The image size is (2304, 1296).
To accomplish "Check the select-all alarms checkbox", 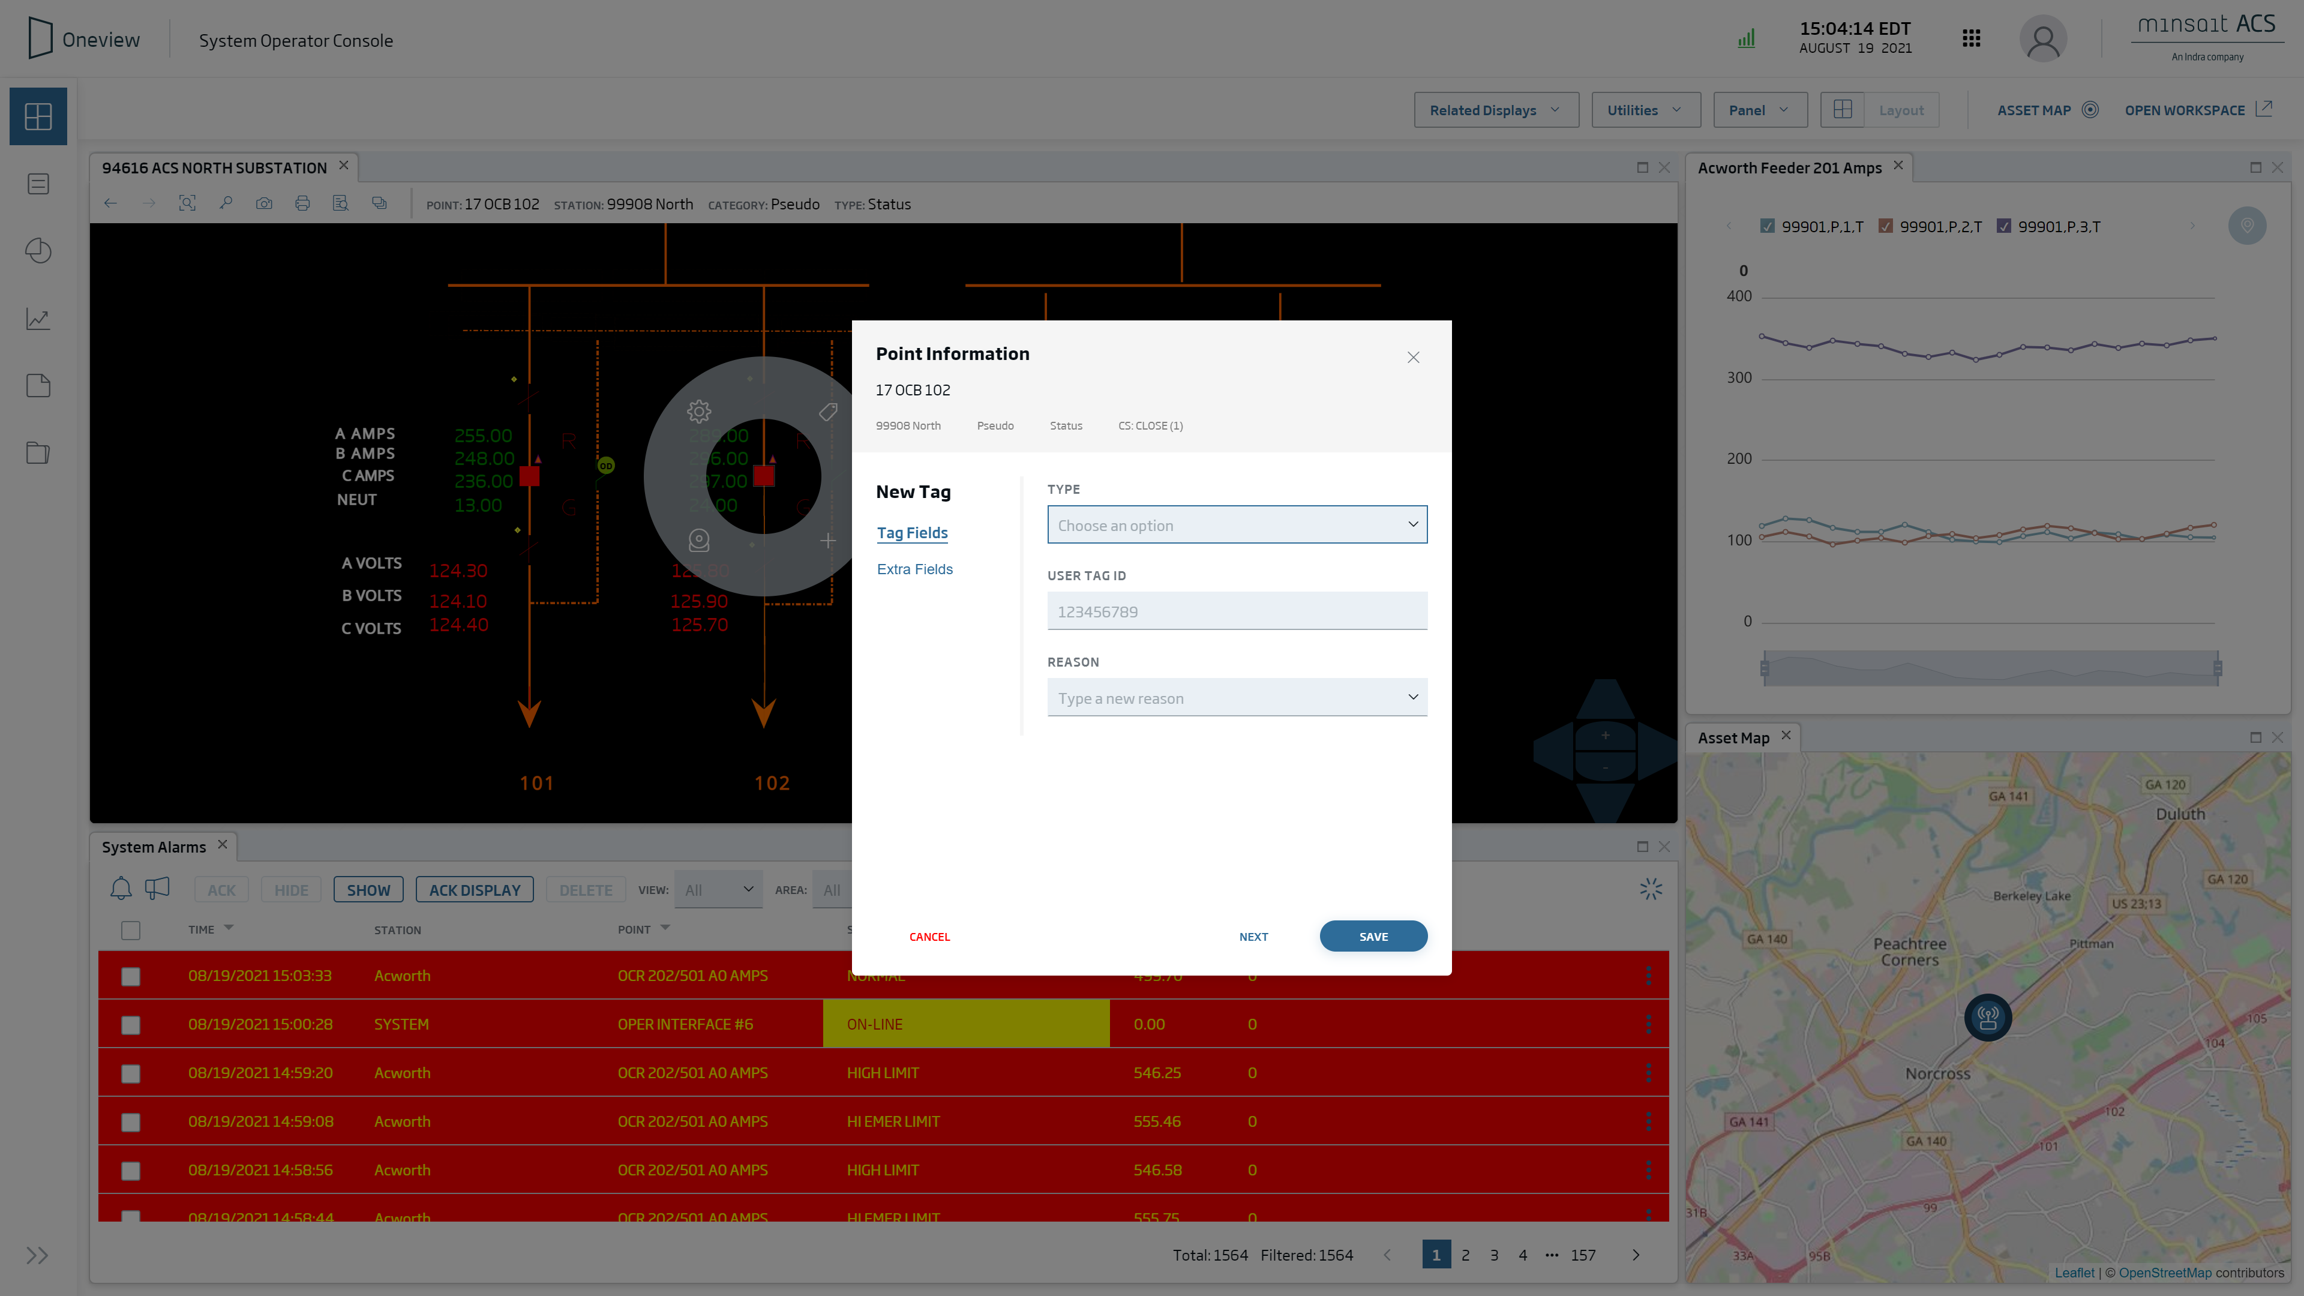I will (131, 930).
